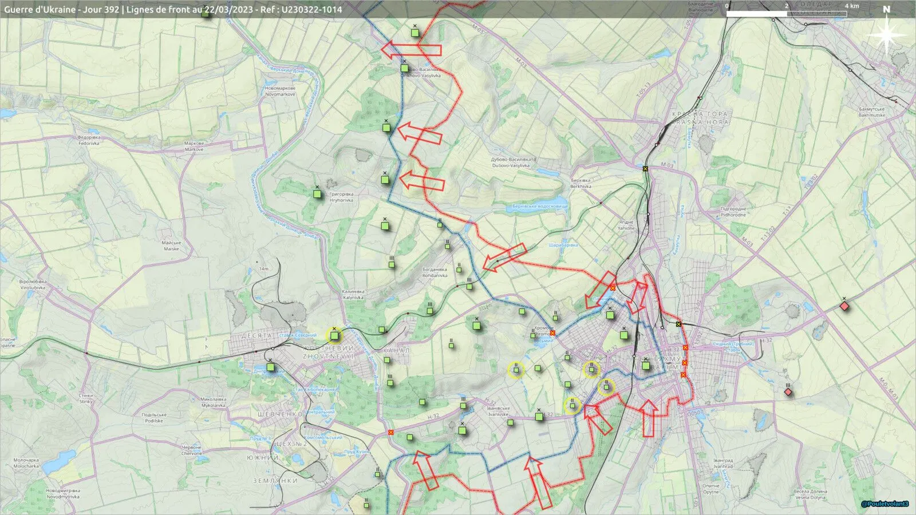This screenshot has height=515, width=916.
Task: Click the Fedorivka village label
Action: (89, 140)
